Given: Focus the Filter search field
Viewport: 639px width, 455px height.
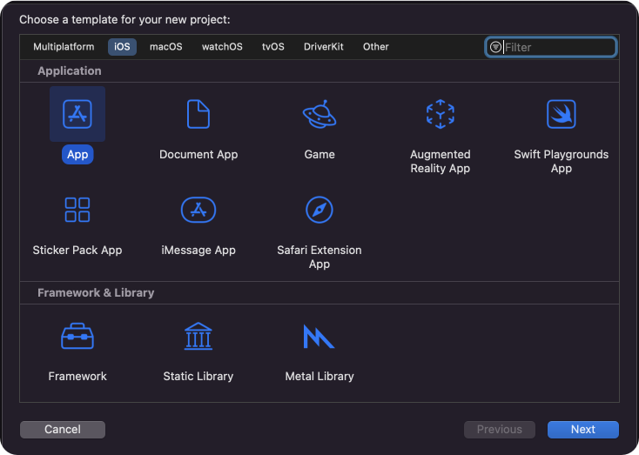Looking at the screenshot, I should tap(557, 47).
